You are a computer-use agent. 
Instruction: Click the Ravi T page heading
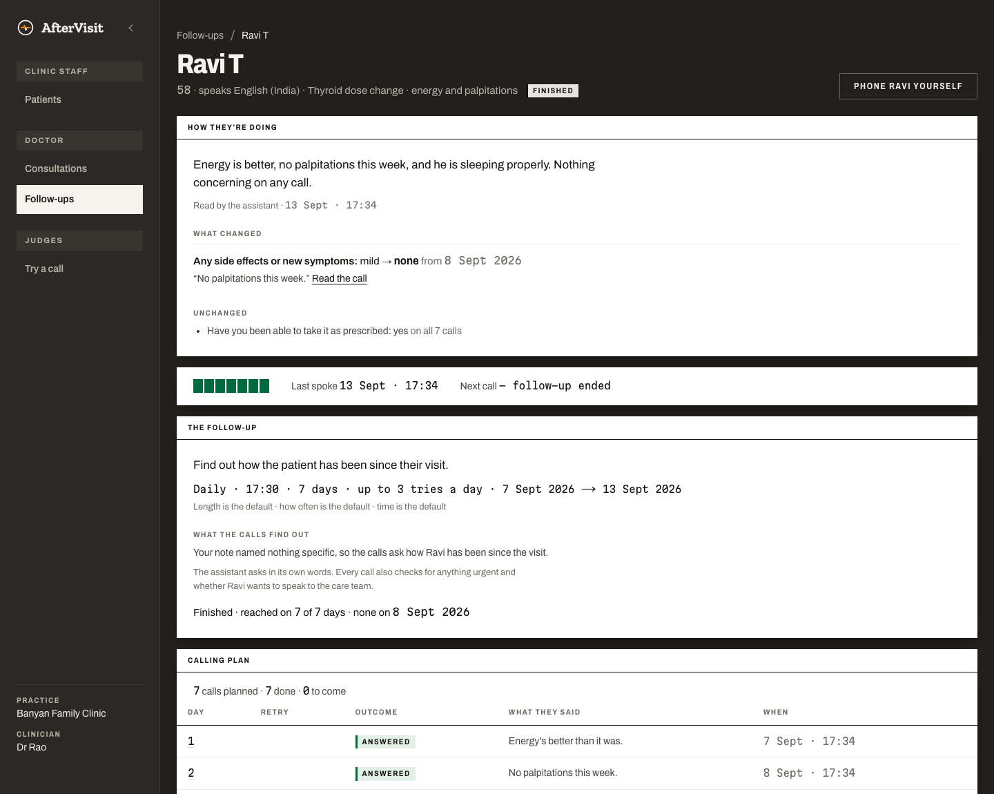click(x=211, y=64)
